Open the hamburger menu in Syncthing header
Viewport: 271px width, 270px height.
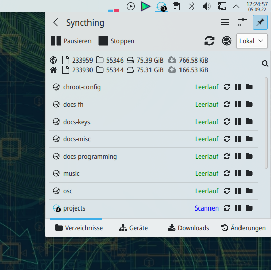pos(225,22)
